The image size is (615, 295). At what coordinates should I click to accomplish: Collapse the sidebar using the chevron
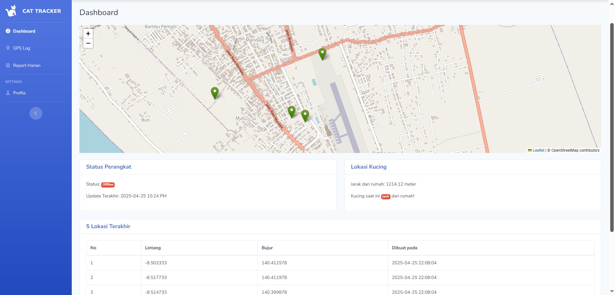pyautogui.click(x=36, y=113)
